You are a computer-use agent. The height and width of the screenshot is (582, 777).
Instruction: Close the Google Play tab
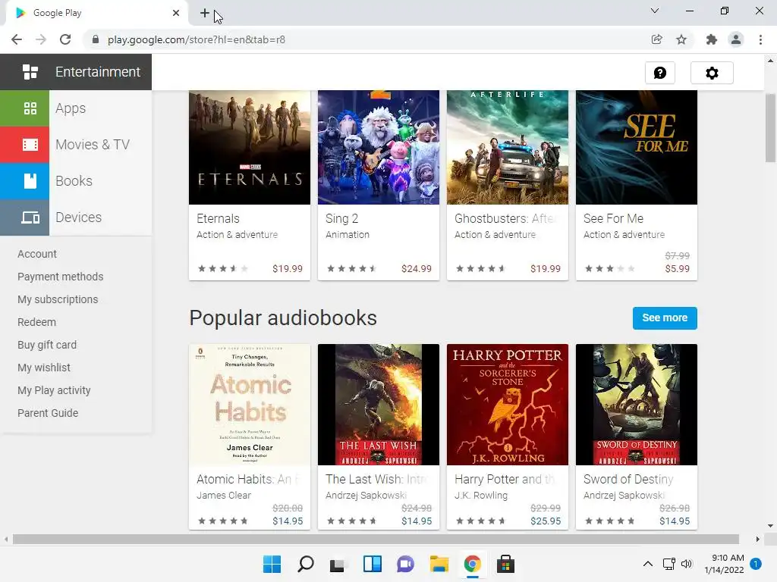point(176,13)
